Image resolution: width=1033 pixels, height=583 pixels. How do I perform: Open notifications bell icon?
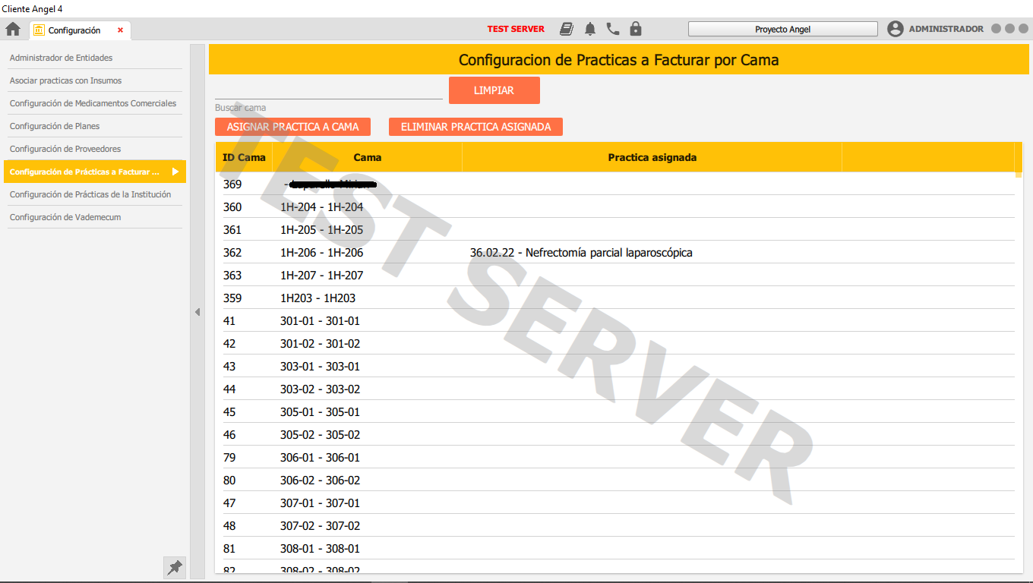(x=590, y=29)
